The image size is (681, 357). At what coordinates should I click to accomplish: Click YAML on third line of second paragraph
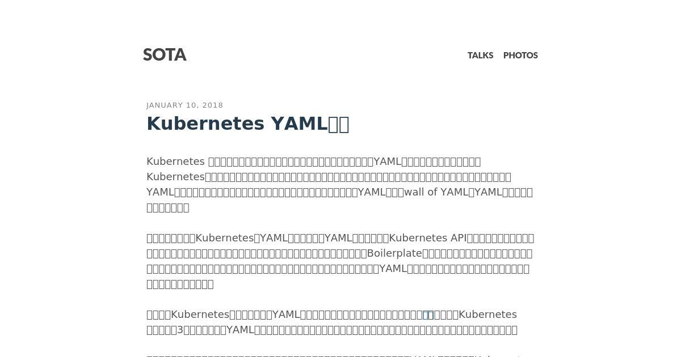click(393, 269)
